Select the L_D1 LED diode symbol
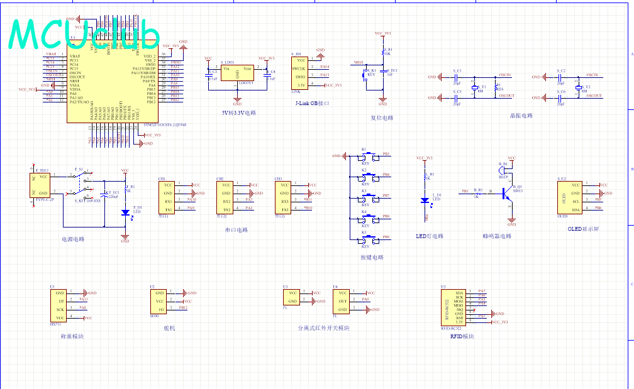The height and width of the screenshot is (389, 634). pyautogui.click(x=425, y=200)
